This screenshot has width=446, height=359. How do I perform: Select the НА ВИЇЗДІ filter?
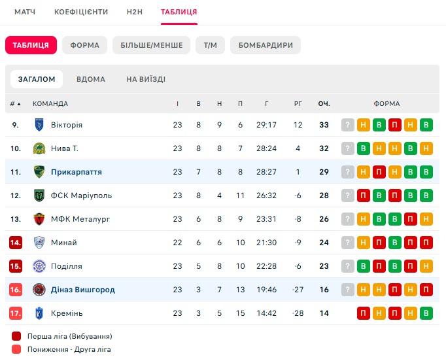point(146,79)
